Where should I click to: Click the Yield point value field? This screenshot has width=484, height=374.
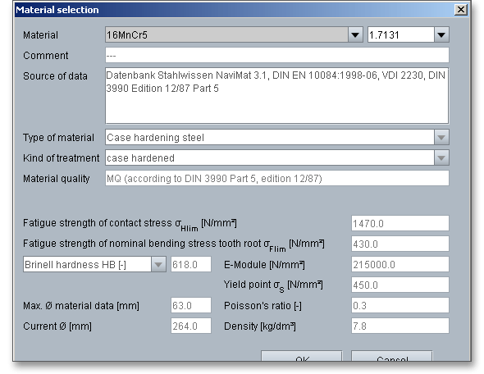click(x=400, y=285)
